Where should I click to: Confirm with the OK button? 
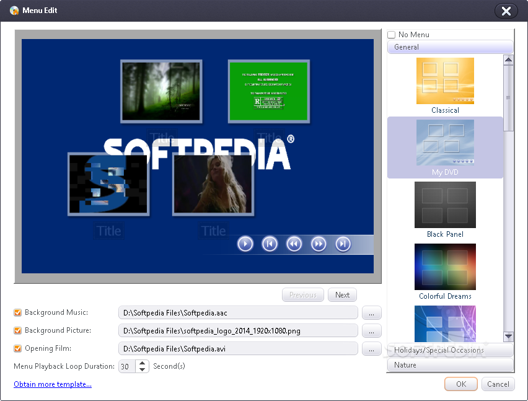(461, 384)
